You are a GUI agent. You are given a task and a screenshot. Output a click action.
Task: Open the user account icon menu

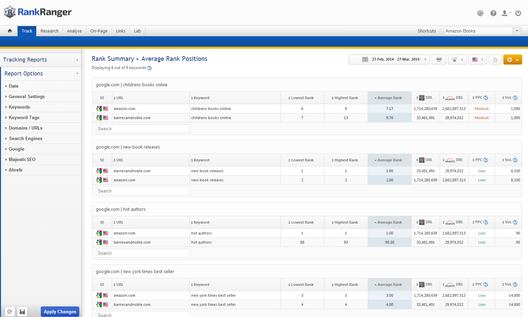[505, 13]
